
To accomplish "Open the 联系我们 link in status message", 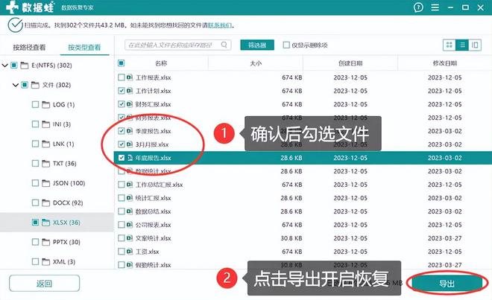I will [x=220, y=25].
